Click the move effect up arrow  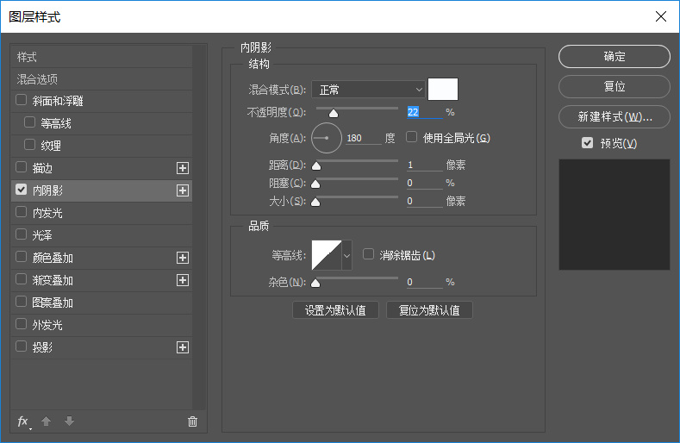tap(47, 421)
